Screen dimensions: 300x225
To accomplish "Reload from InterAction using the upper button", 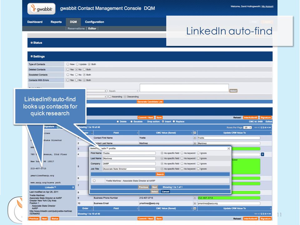I will [x=250, y=117].
